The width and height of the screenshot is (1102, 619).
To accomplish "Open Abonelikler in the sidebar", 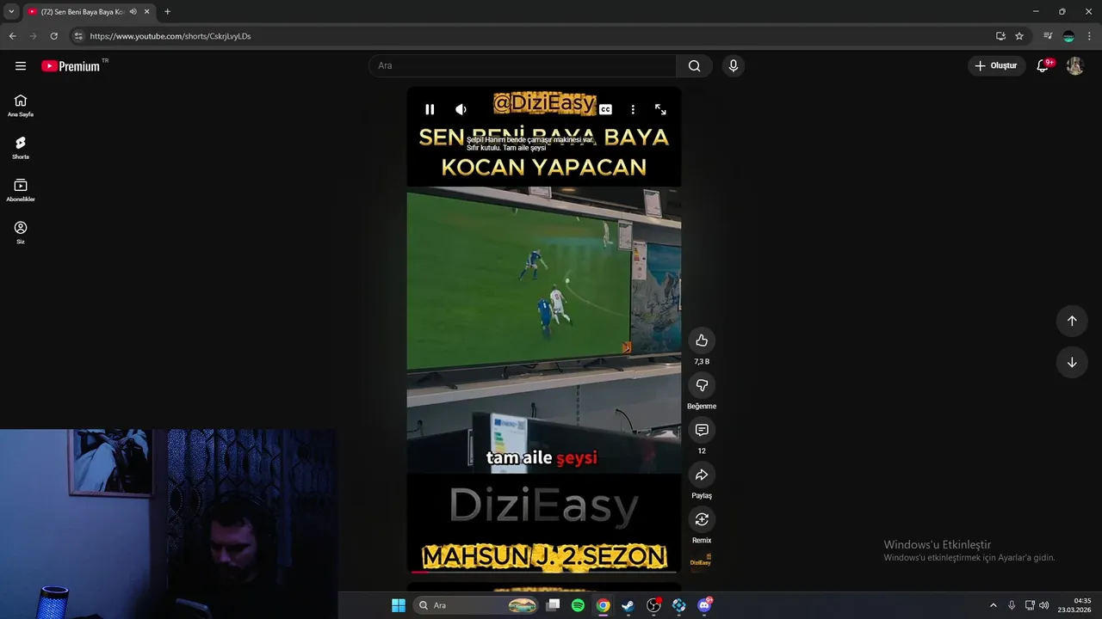I will [x=21, y=190].
